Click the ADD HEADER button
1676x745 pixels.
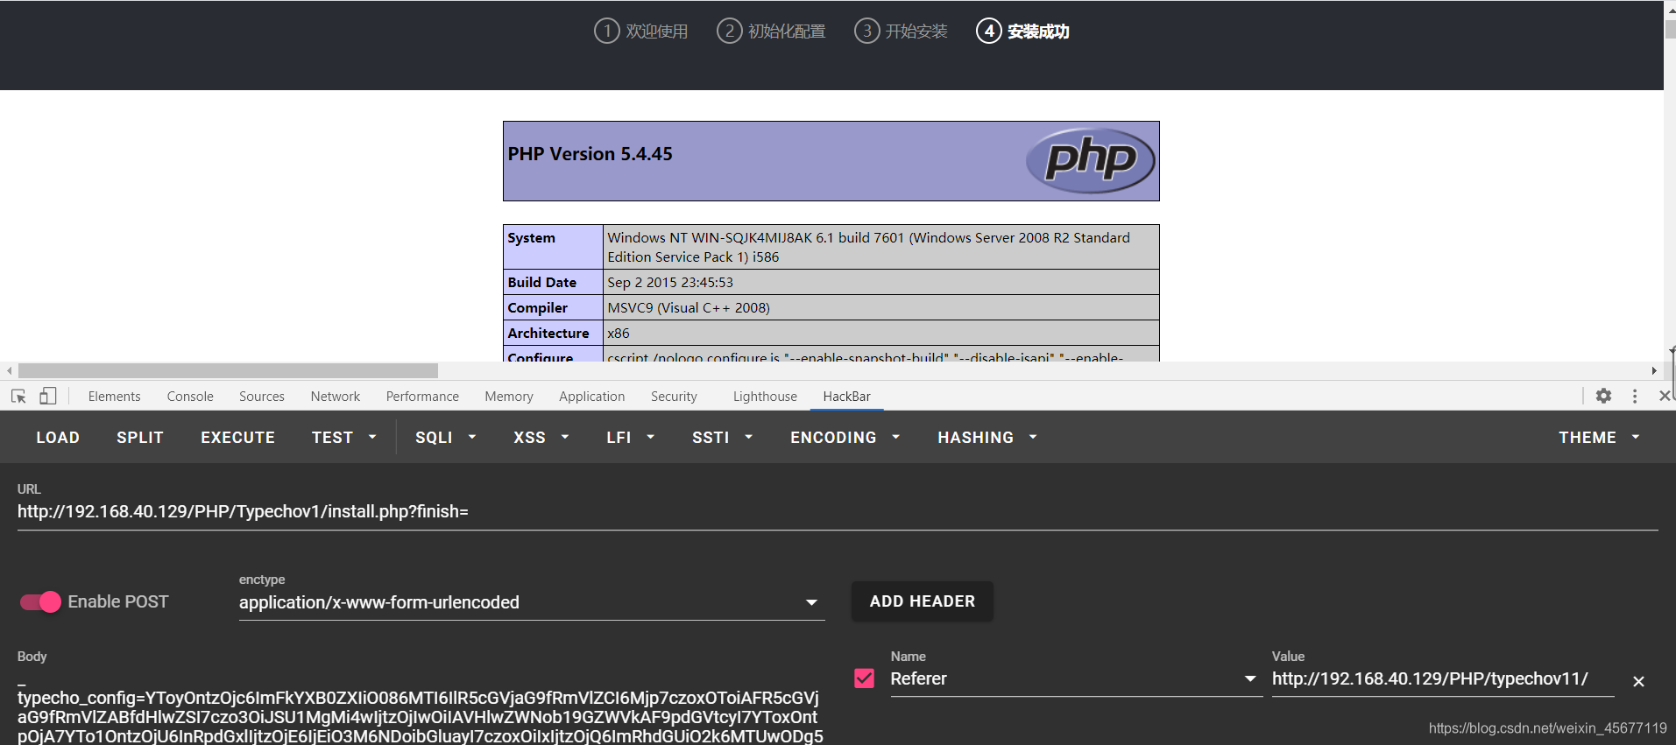click(x=923, y=601)
